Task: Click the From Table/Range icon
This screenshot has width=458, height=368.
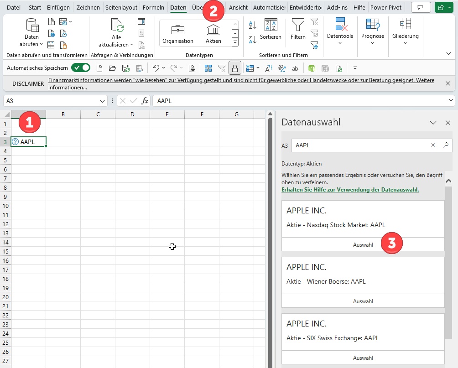Action: click(x=51, y=45)
